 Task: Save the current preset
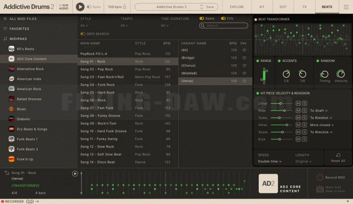[x=210, y=7]
